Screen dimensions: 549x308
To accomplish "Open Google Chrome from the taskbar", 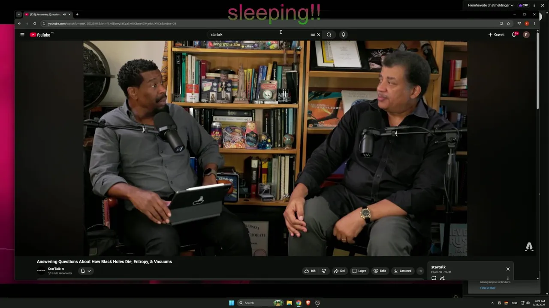I will (299, 303).
